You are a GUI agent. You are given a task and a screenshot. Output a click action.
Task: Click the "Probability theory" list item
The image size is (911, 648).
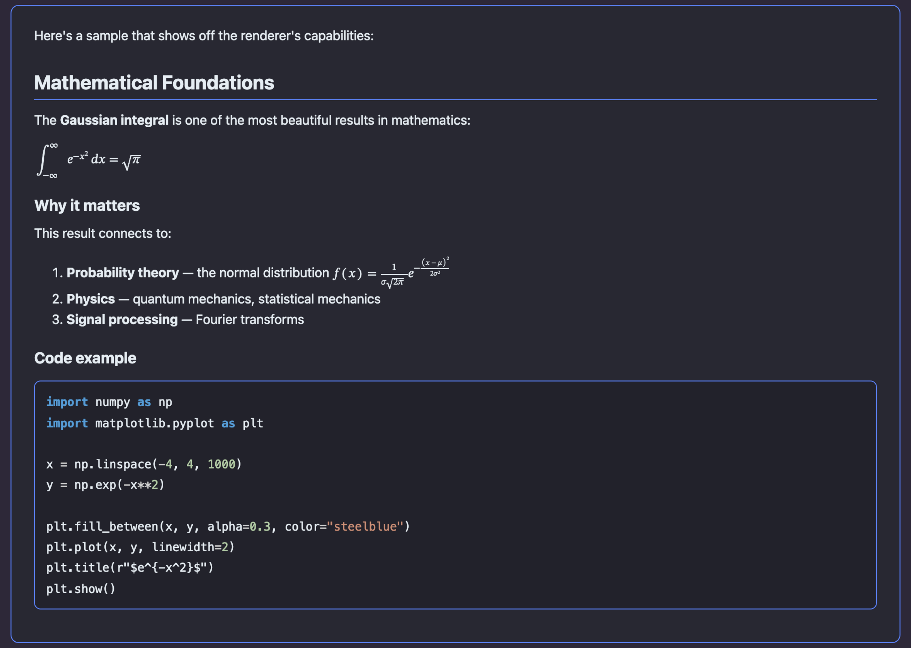(x=250, y=273)
